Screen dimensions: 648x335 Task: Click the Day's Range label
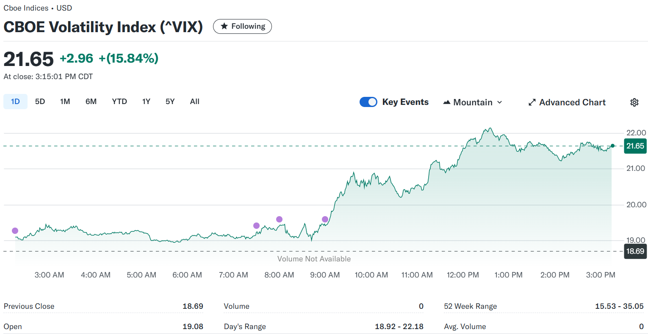[245, 327]
